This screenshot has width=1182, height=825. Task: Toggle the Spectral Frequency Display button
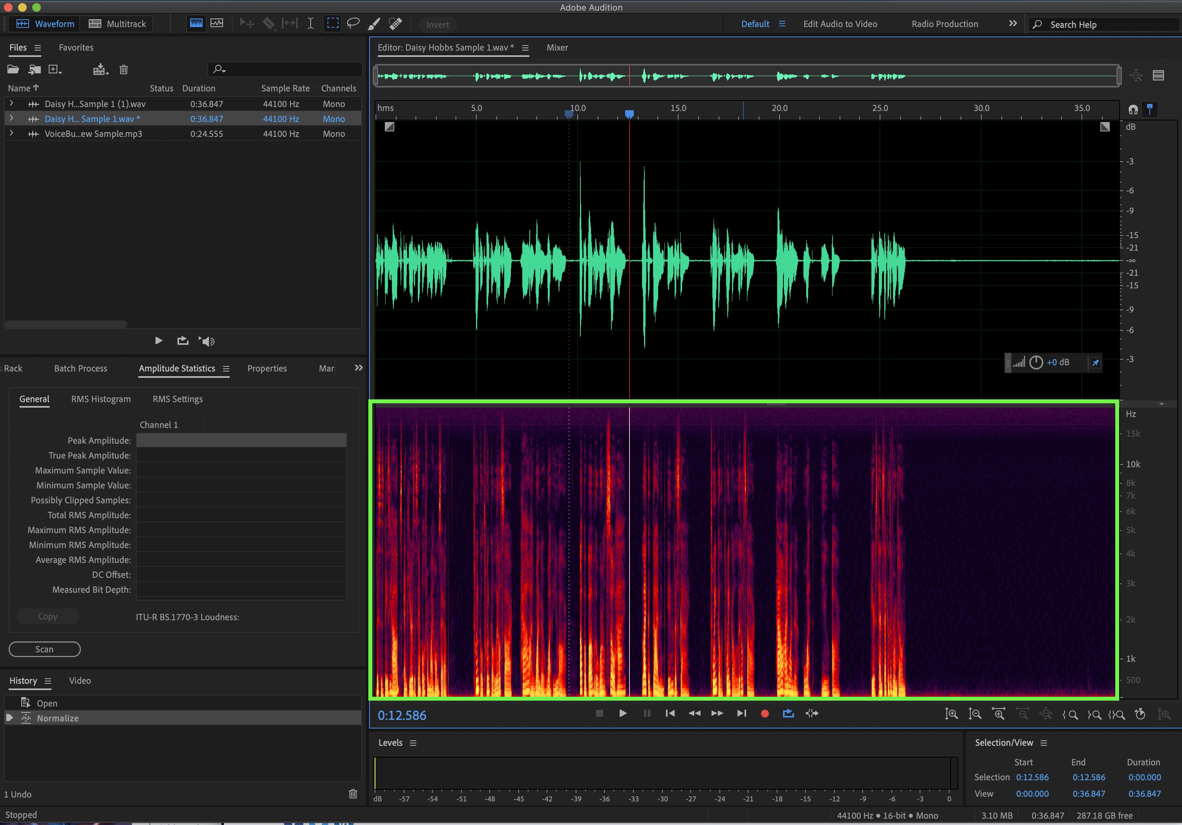[196, 24]
